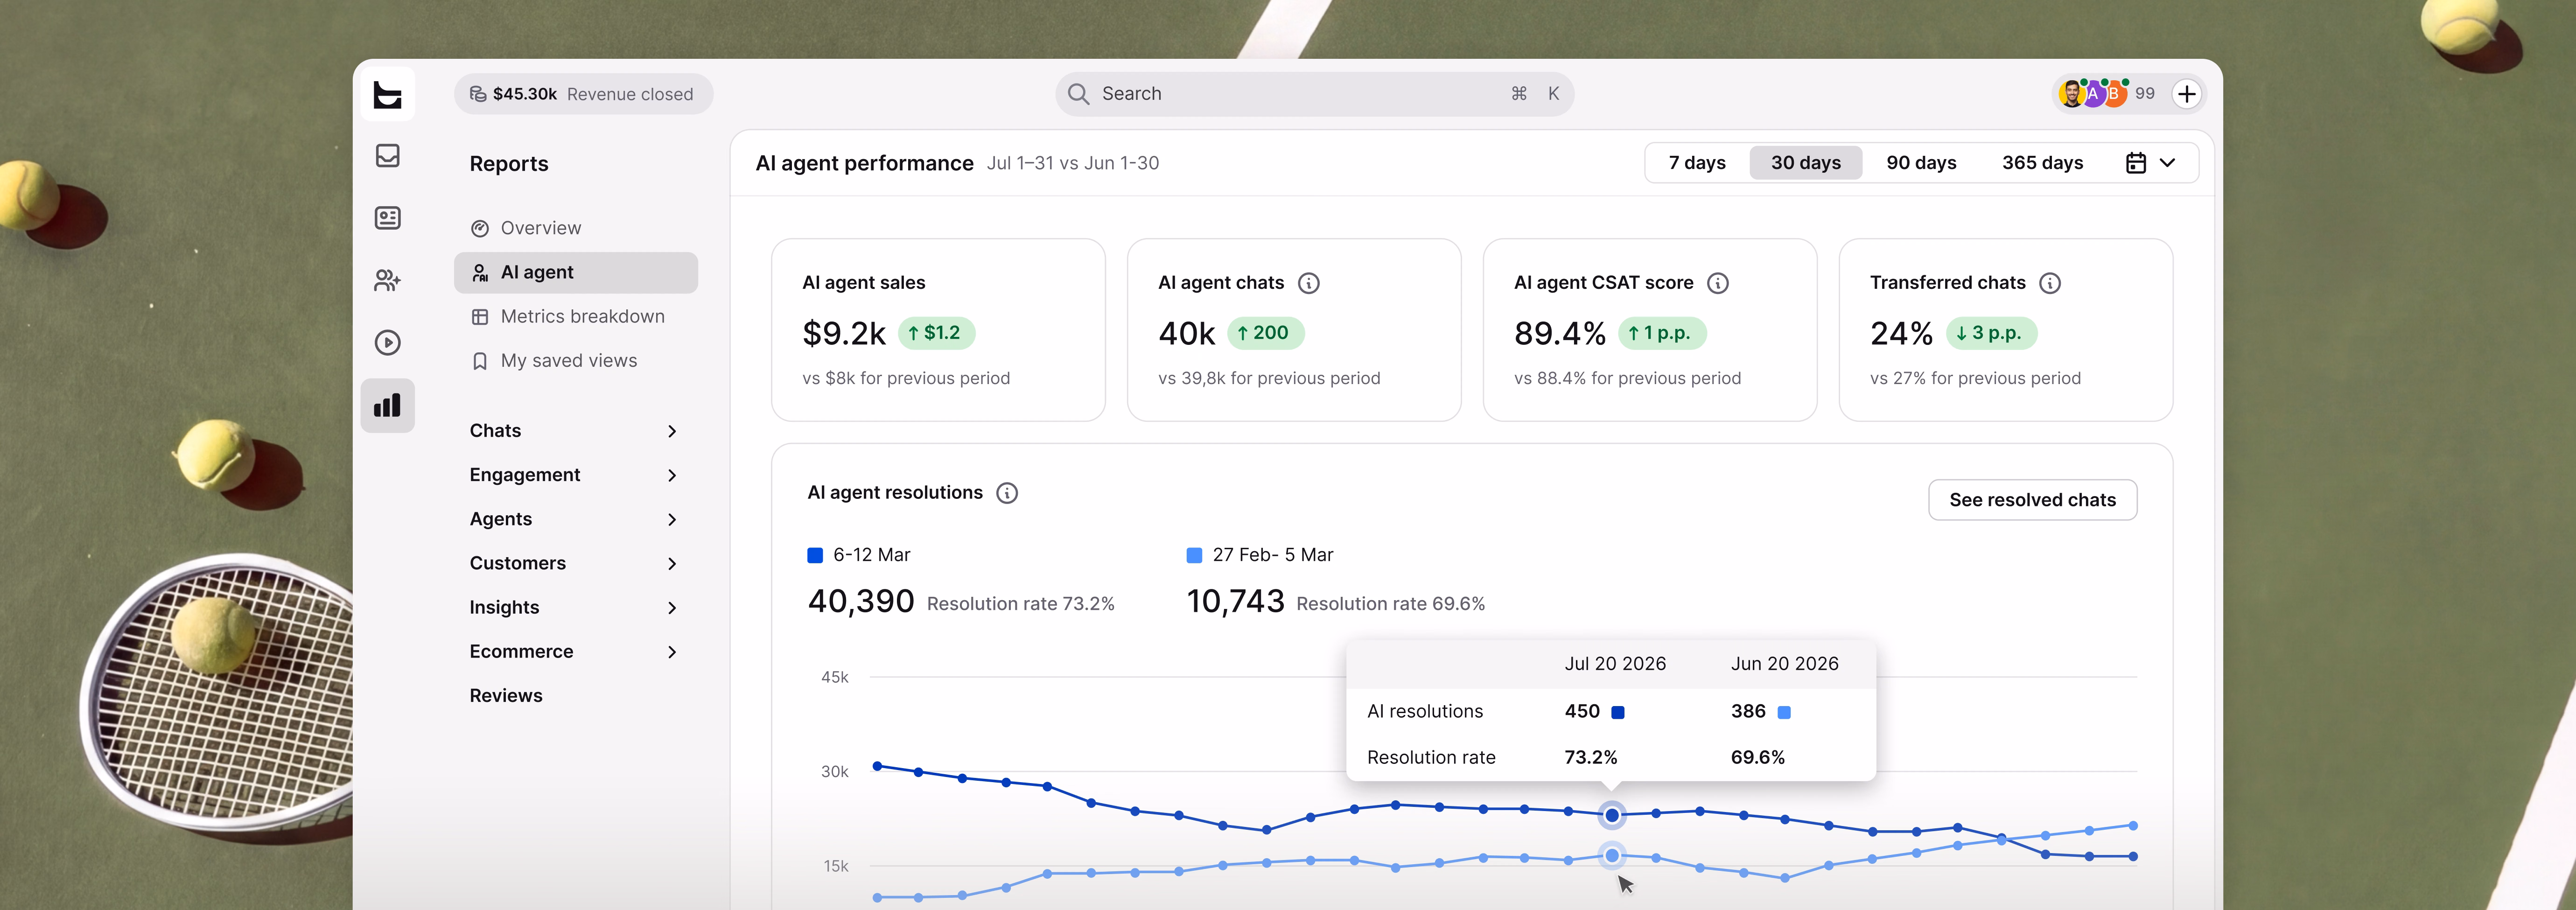Open the calendar date picker icon
This screenshot has width=2576, height=910.
2135,163
